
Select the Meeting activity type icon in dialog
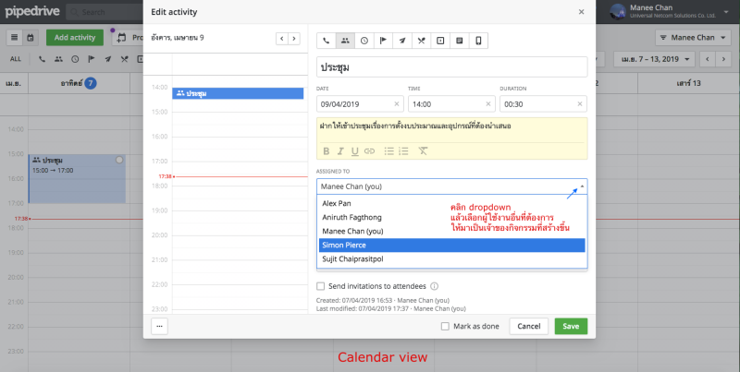tap(345, 41)
